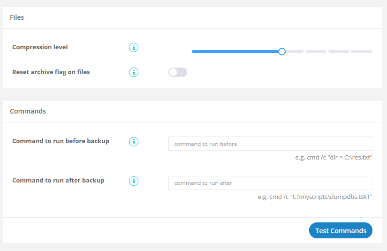
Task: Set compression slider to first tick after handle
Action: coord(304,52)
